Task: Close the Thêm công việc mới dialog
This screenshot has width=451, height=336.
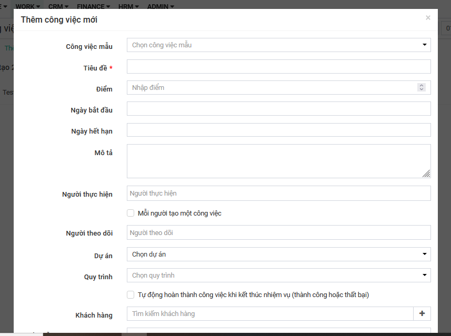Action: 428,18
